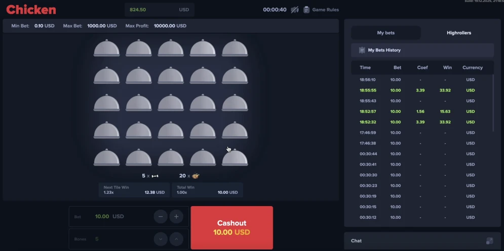Viewport: 504px width, 251px height.
Task: Open Game Rules link
Action: pyautogui.click(x=325, y=10)
